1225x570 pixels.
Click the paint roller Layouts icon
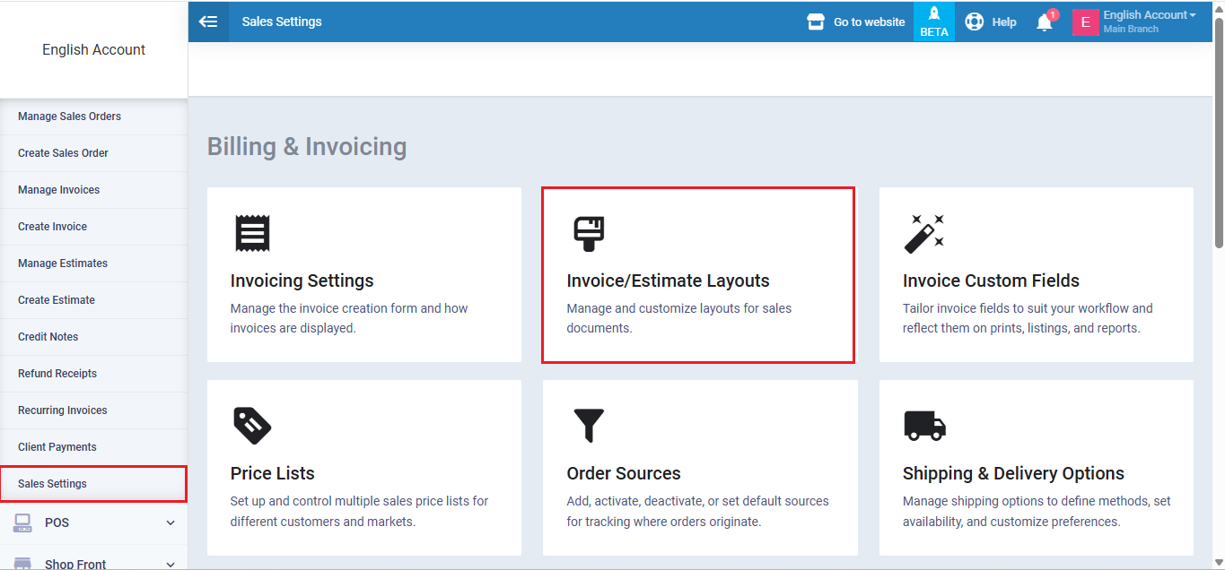[x=589, y=233]
